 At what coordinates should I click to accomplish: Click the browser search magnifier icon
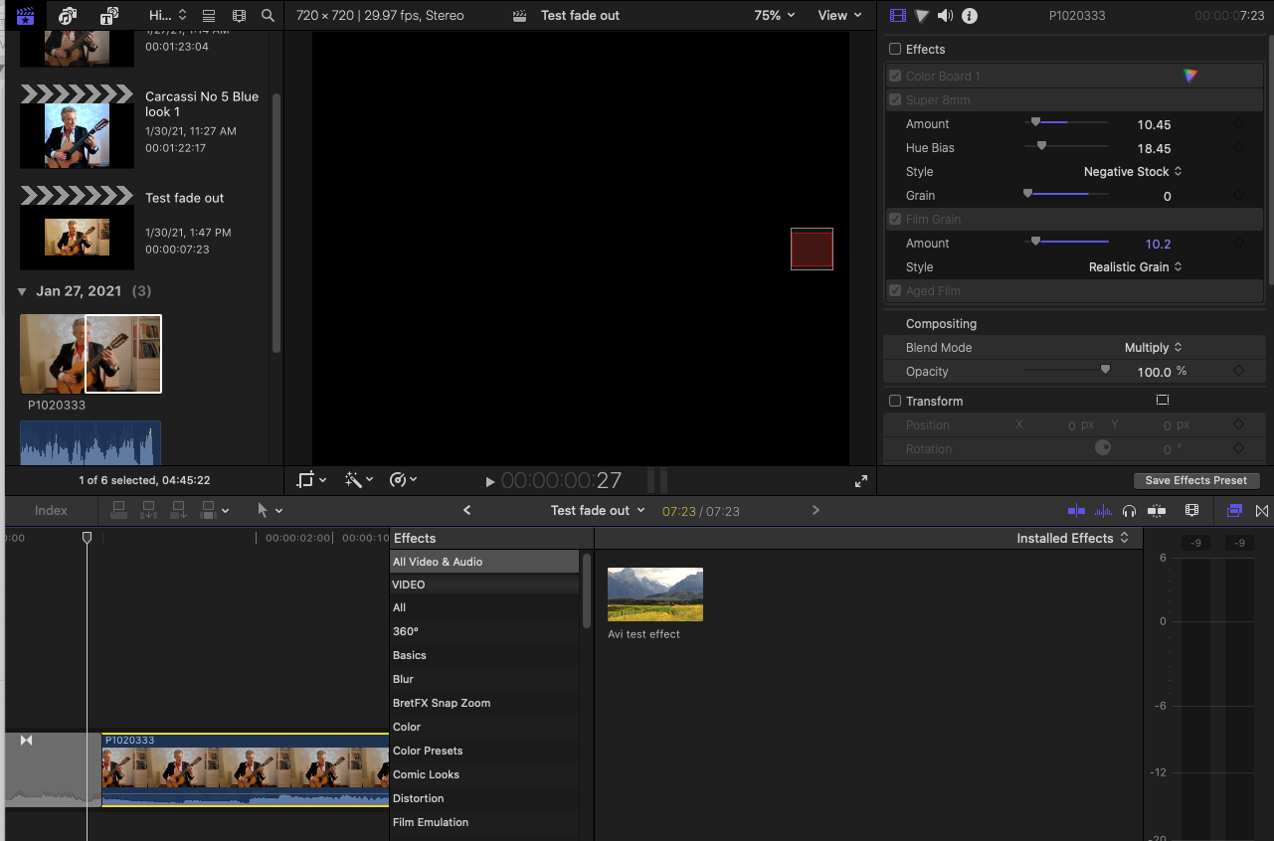click(x=268, y=16)
